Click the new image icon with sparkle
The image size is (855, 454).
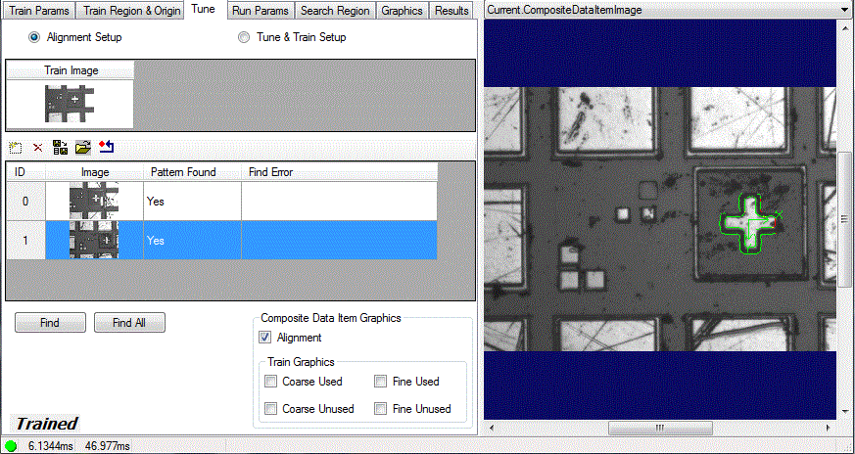[x=16, y=147]
